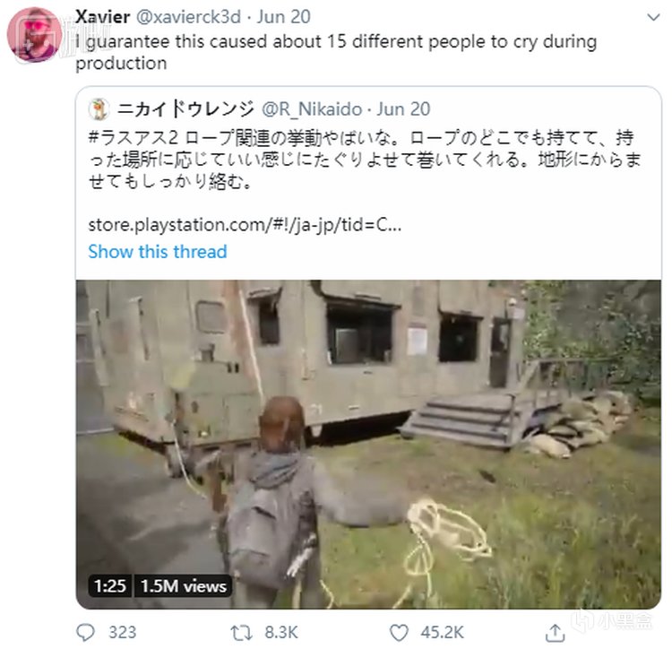Open the quoted tweet's Jun 20 timestamp

click(x=404, y=109)
